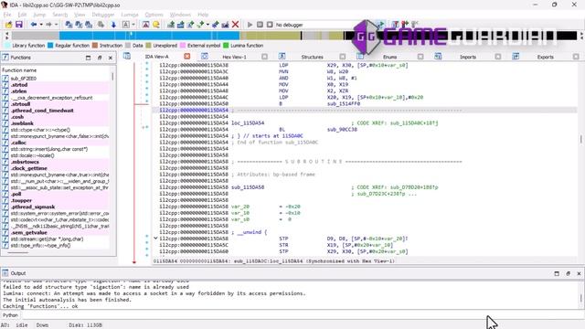The height and width of the screenshot is (329, 585).
Task: Open the dropdown beside the text search icon
Action: tap(133, 25)
